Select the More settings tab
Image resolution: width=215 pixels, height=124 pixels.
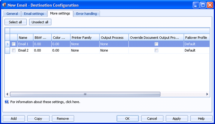click(x=60, y=13)
